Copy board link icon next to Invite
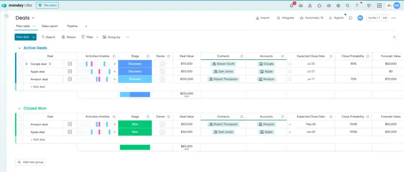The height and width of the screenshot is (172, 404). (385, 18)
